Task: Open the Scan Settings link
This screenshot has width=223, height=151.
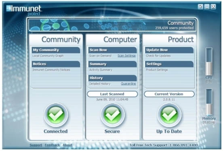Action: [x=126, y=56]
